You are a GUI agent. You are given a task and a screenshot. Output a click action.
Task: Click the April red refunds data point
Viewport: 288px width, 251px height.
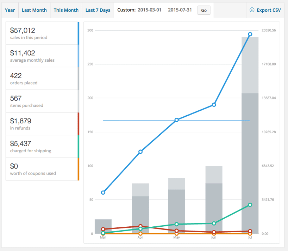click(140, 226)
